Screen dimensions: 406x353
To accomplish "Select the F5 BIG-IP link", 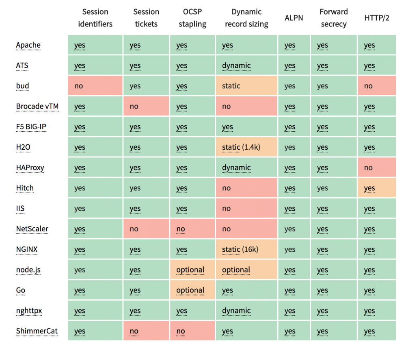I will (31, 127).
